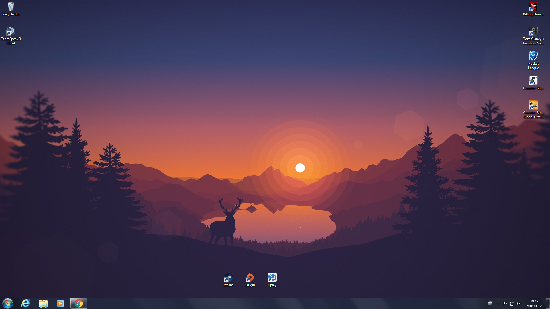Screen dimensions: 550x309
Task: Select Counter-Strike Global Offensive shortcut
Action: [533, 110]
